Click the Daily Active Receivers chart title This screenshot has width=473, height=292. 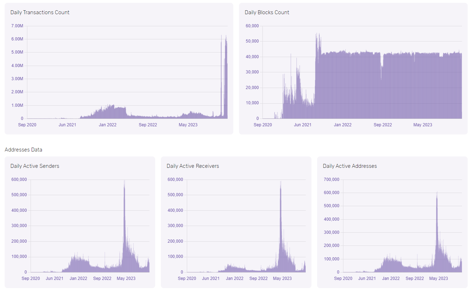pos(193,166)
